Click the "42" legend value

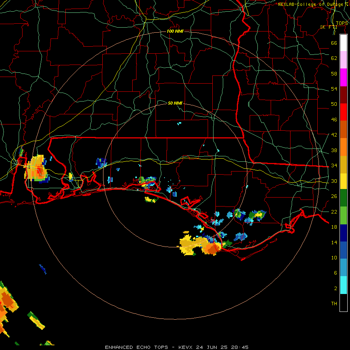pos(334,135)
